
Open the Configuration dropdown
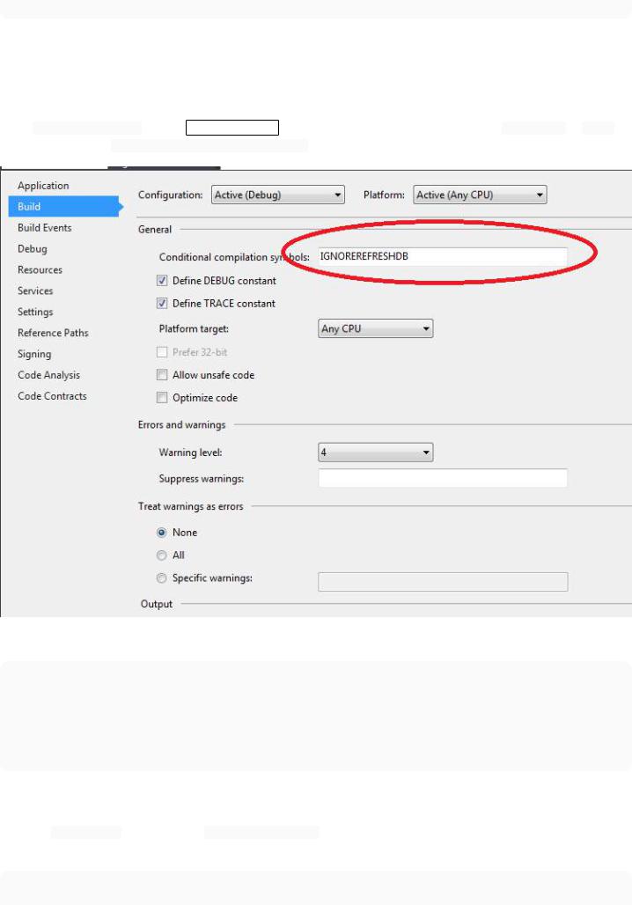277,195
